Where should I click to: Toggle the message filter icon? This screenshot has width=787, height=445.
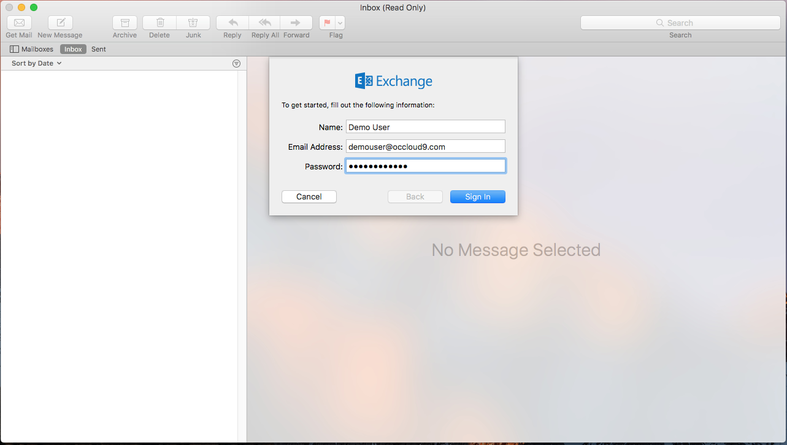[237, 63]
